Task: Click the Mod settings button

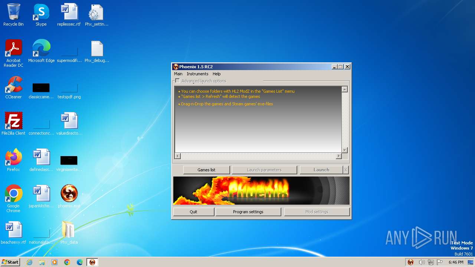Action: 317,212
